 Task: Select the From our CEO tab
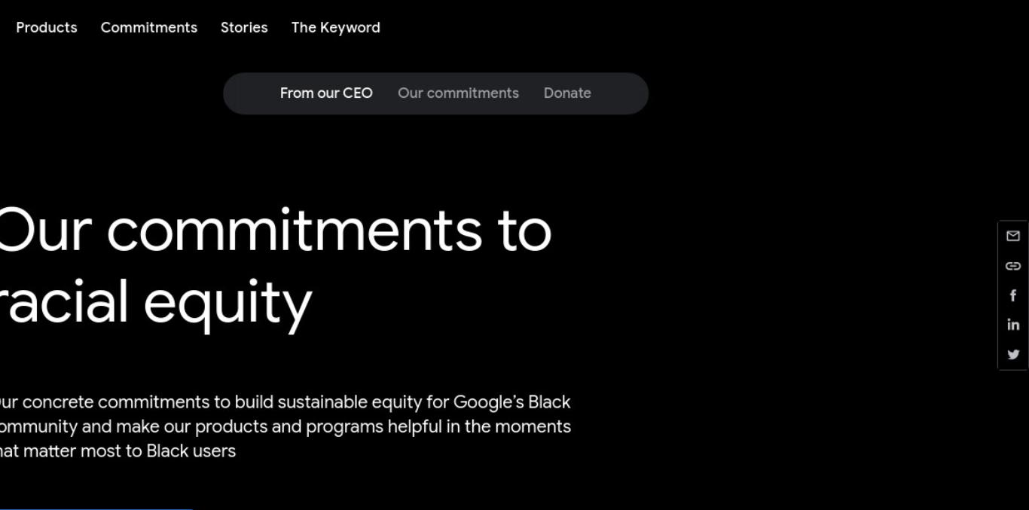click(326, 93)
